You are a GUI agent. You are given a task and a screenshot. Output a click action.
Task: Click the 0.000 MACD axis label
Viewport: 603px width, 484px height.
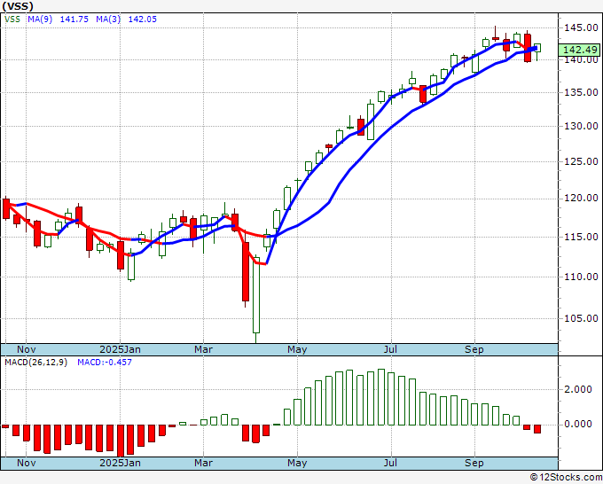click(x=578, y=424)
